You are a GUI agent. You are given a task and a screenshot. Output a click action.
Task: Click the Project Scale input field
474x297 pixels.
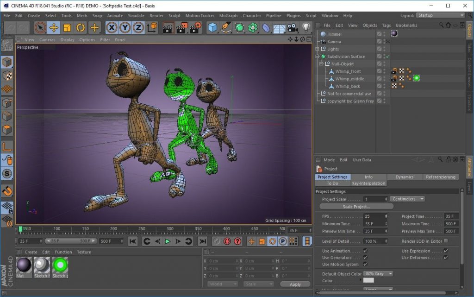click(374, 199)
